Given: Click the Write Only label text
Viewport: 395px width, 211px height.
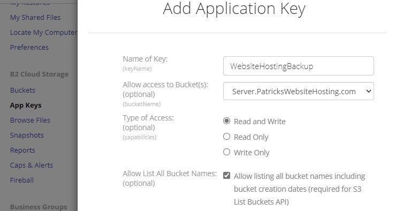Looking at the screenshot, I should coord(252,153).
